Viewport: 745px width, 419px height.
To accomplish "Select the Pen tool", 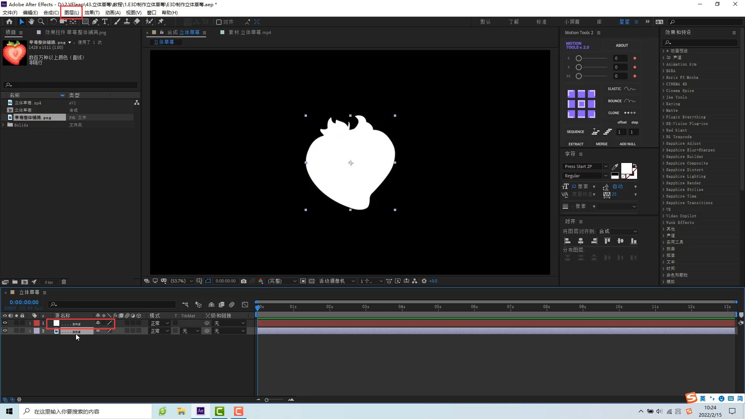I will pos(95,22).
